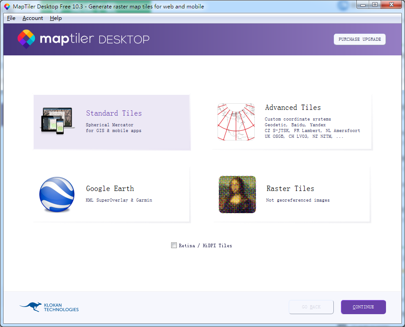Screen dimensions: 405x327
Task: Choose the Standard Tiles heading
Action: pos(114,113)
